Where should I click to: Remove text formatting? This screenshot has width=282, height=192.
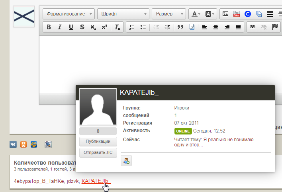pyautogui.click(x=117, y=27)
